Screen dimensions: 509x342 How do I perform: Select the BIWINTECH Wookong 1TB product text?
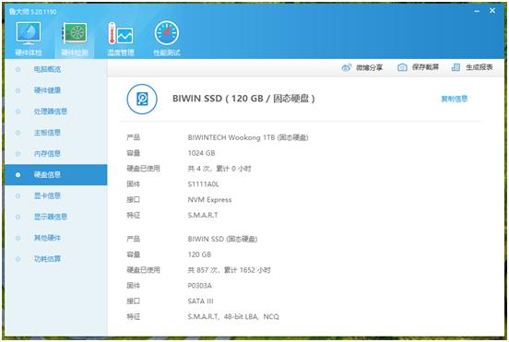248,137
